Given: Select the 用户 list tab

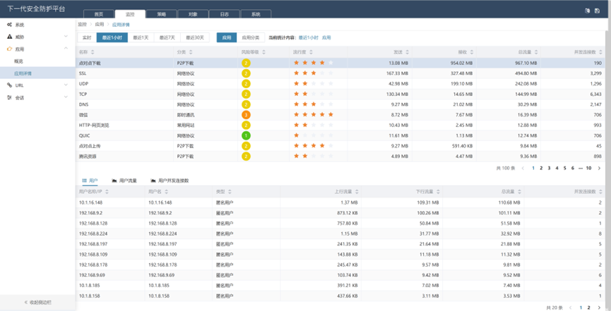Looking at the screenshot, I should 90,181.
